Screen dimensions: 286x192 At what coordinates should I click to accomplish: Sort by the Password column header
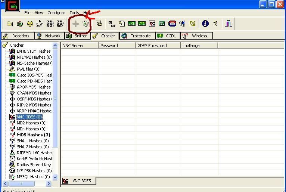tap(117, 46)
